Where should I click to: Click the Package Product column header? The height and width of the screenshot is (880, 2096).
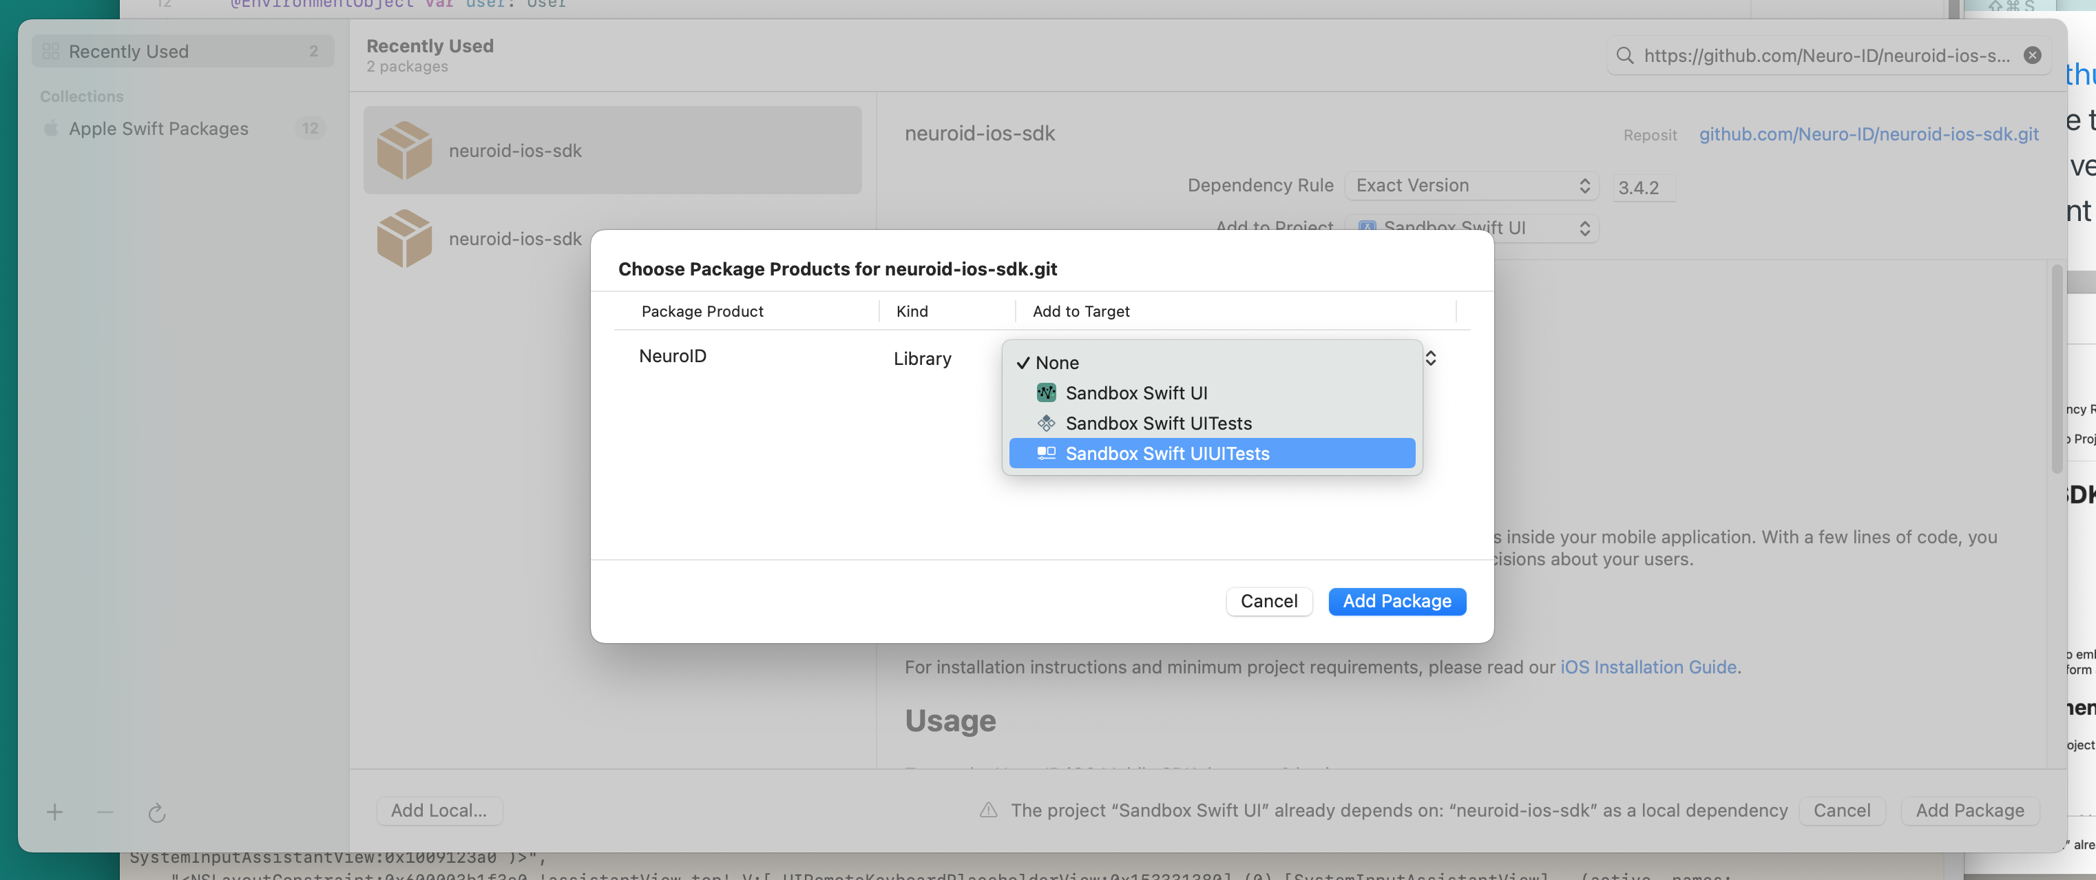click(702, 311)
